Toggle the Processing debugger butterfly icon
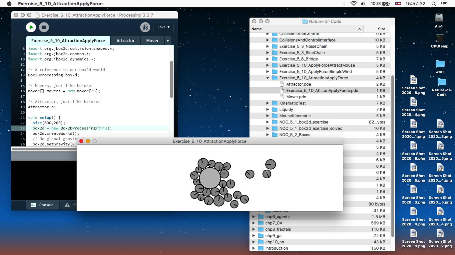Screen dimensions: 455x255 pyautogui.click(x=145, y=27)
